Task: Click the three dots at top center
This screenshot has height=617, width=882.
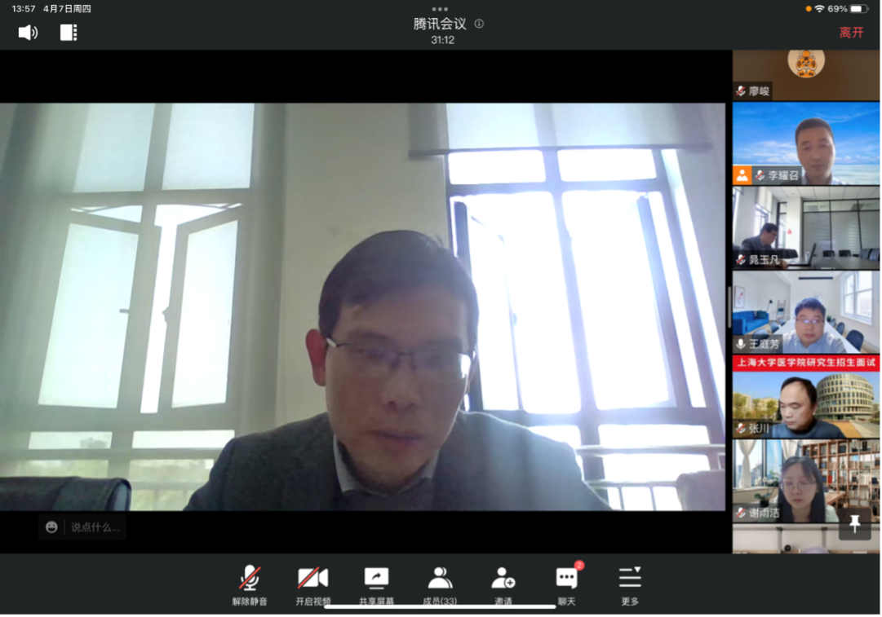Action: 441,9
